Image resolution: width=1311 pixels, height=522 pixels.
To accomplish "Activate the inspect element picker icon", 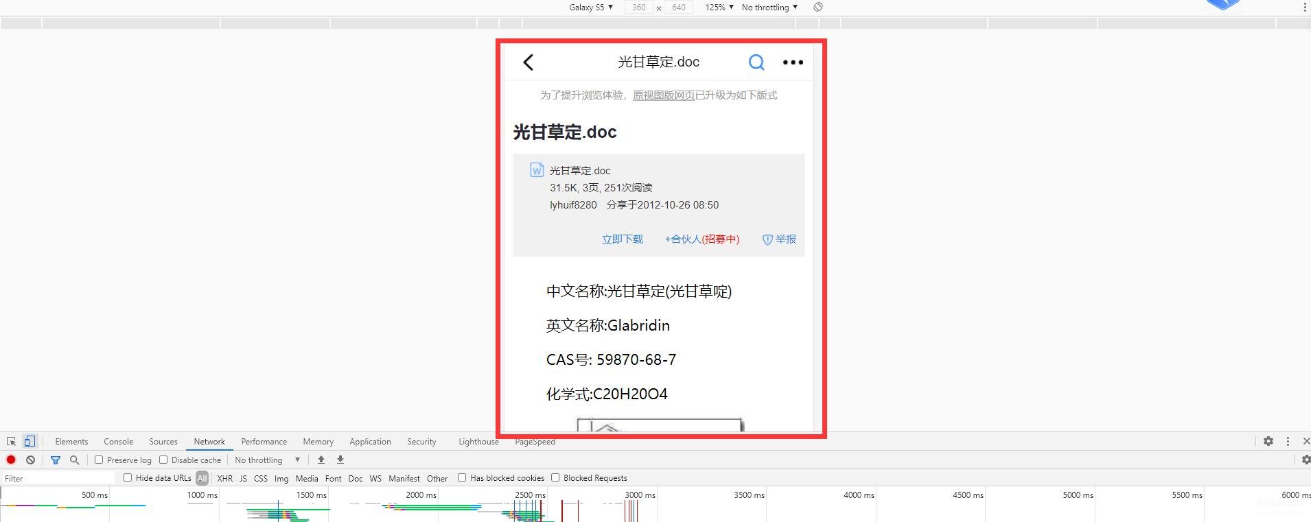I will coord(11,441).
